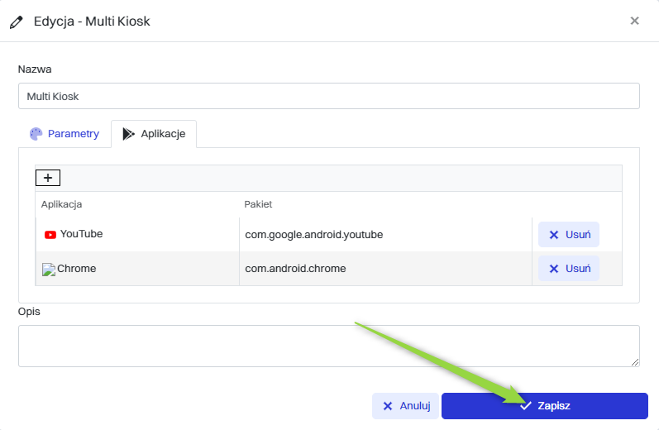
Task: Click the Aplikacja column header
Action: coord(62,204)
